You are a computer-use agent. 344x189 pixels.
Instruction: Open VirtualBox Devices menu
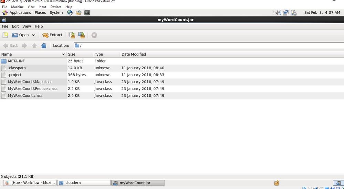point(56,7)
